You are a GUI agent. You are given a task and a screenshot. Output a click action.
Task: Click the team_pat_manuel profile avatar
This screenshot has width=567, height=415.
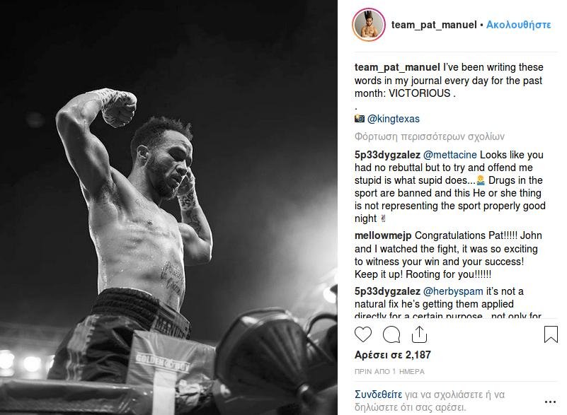[369, 25]
